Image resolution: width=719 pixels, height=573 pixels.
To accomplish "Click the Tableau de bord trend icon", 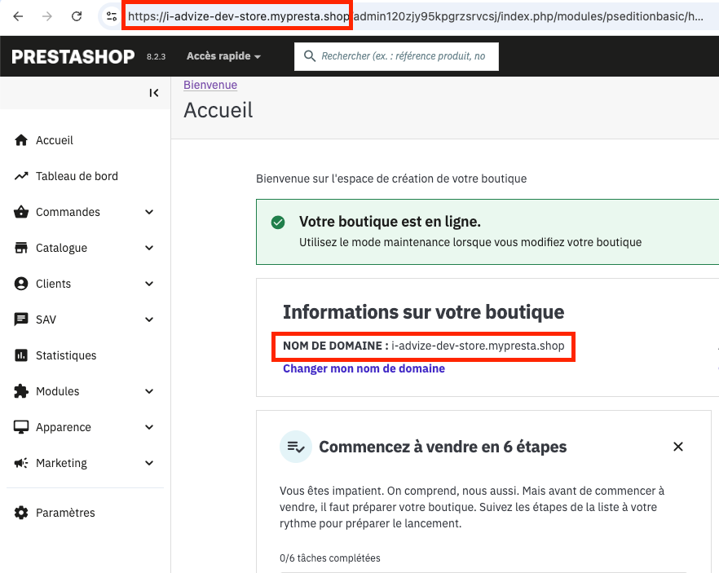I will coord(21,176).
